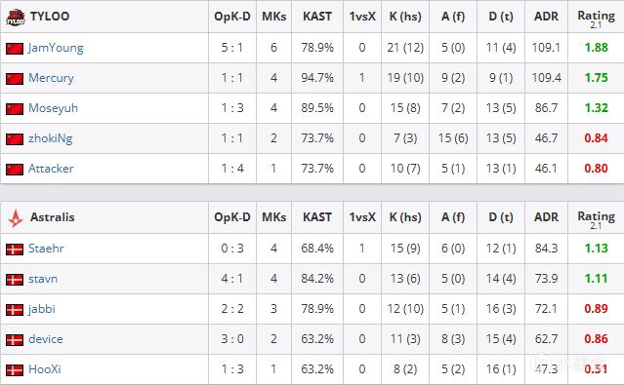Sort Astralis table by OpK-D header
Viewport: 624px width, 385px height.
point(232,217)
